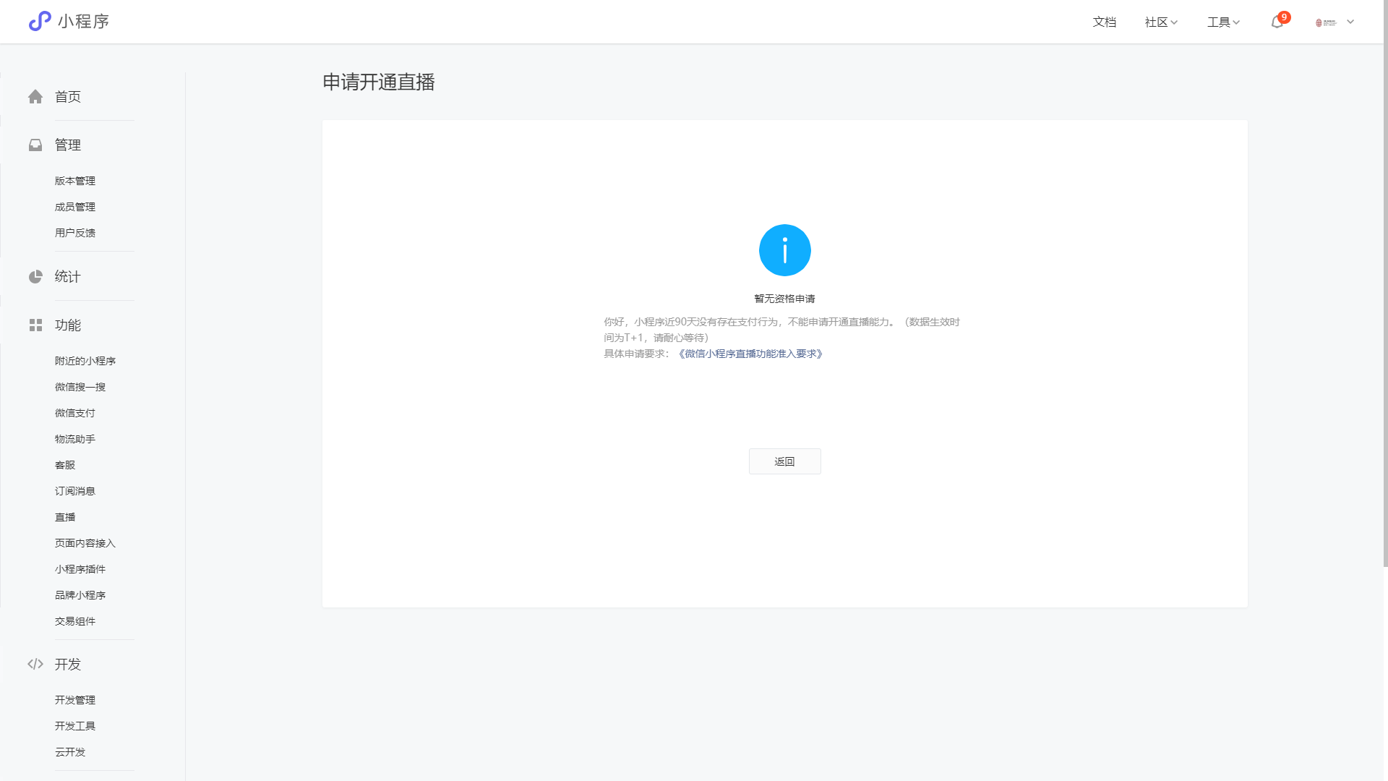Click the pie chart icon beside 统计
Screen dimensions: 1388x781
(35, 277)
